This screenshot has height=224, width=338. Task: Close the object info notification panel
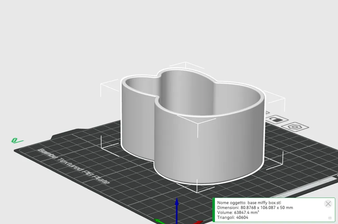click(328, 203)
